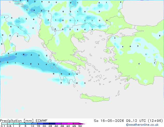Click the 20–25 mm legend color box
Image resolution: width=164 pixels, height=127 pixels.
point(46,124)
